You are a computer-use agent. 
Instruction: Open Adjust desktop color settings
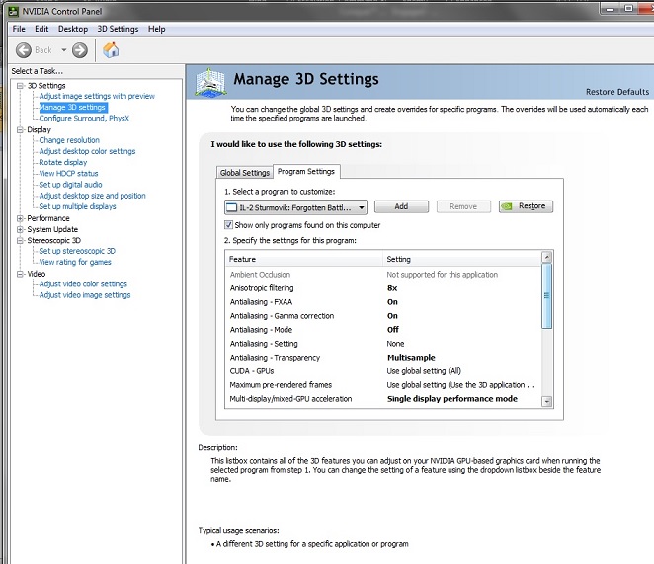(x=87, y=151)
